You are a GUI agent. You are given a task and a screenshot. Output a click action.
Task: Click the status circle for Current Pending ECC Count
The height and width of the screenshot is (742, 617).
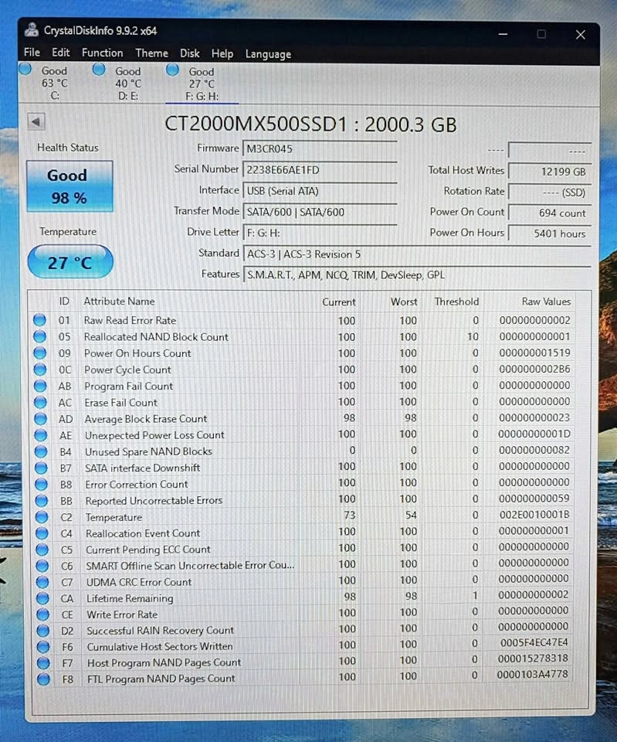tap(42, 550)
